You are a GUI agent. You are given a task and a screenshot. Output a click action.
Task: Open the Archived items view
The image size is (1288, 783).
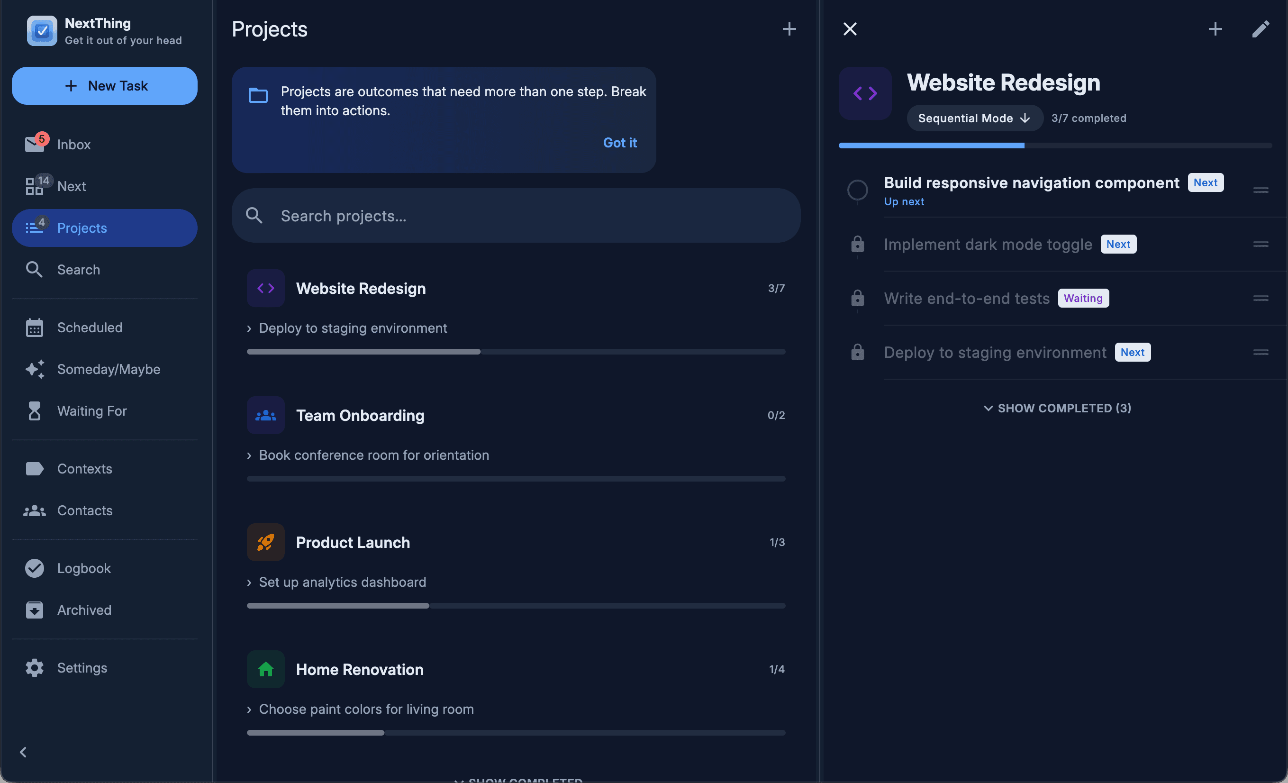(x=83, y=610)
